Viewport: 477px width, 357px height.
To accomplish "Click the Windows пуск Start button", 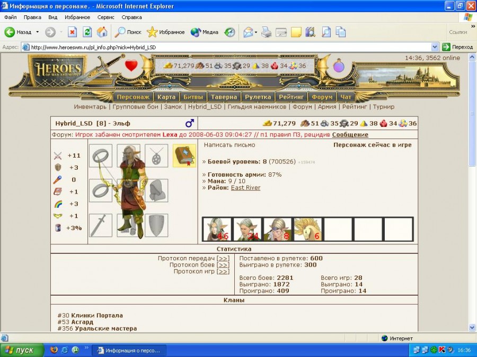I will pos(22,350).
